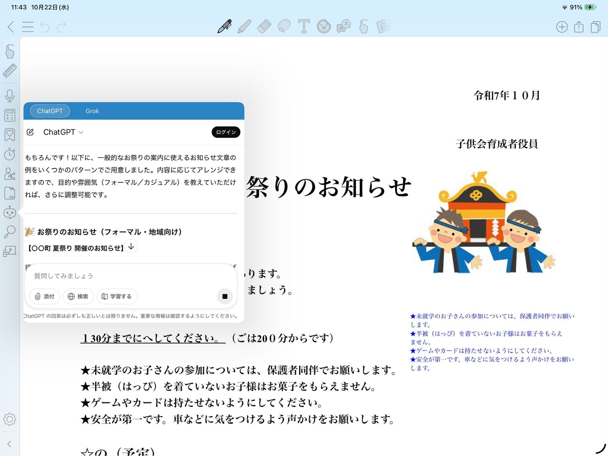Select the Highlighter tool
The image size is (608, 456).
[x=244, y=27]
